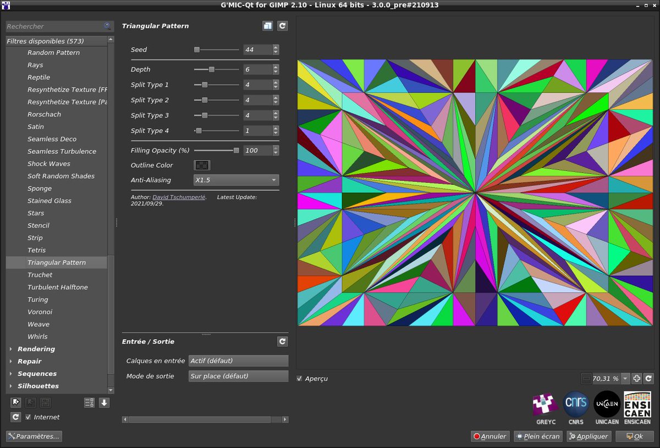
Task: Zoom in the preview with plus icon
Action: (x=636, y=378)
